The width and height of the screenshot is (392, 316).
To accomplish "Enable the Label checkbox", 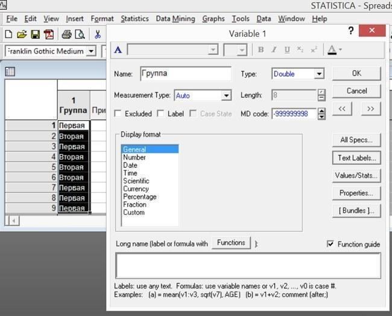I will [160, 114].
